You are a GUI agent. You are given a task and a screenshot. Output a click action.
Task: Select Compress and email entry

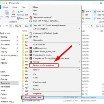pyautogui.click(x=42, y=55)
